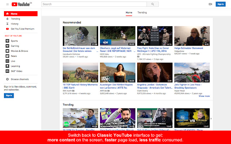
Task: Click the 360° Video icon
Action: click(7, 71)
